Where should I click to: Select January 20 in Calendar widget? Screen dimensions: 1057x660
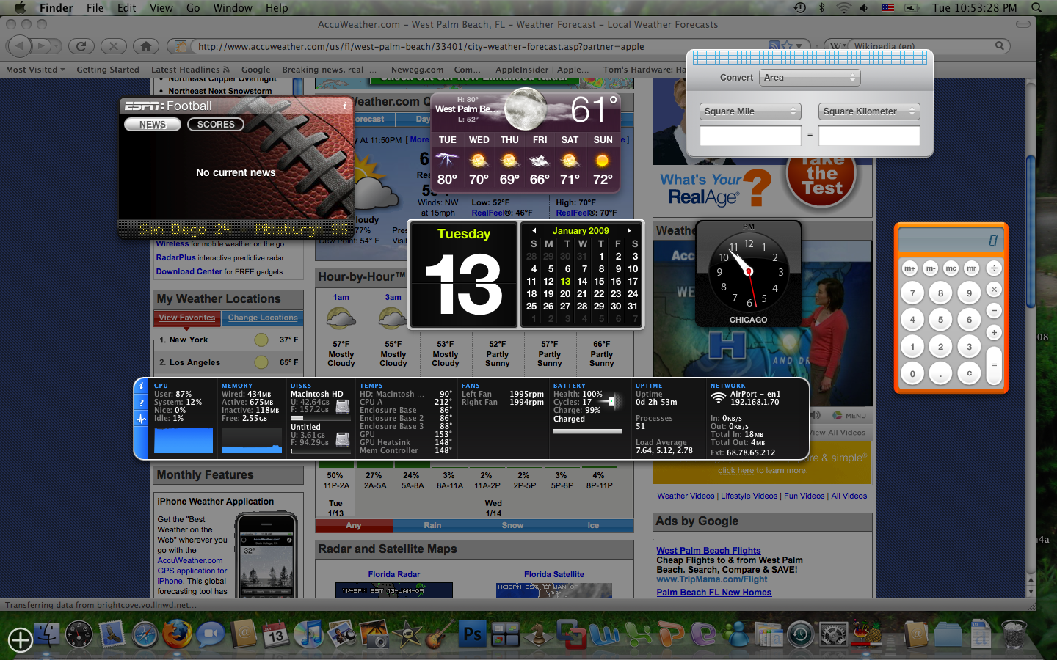click(x=565, y=293)
